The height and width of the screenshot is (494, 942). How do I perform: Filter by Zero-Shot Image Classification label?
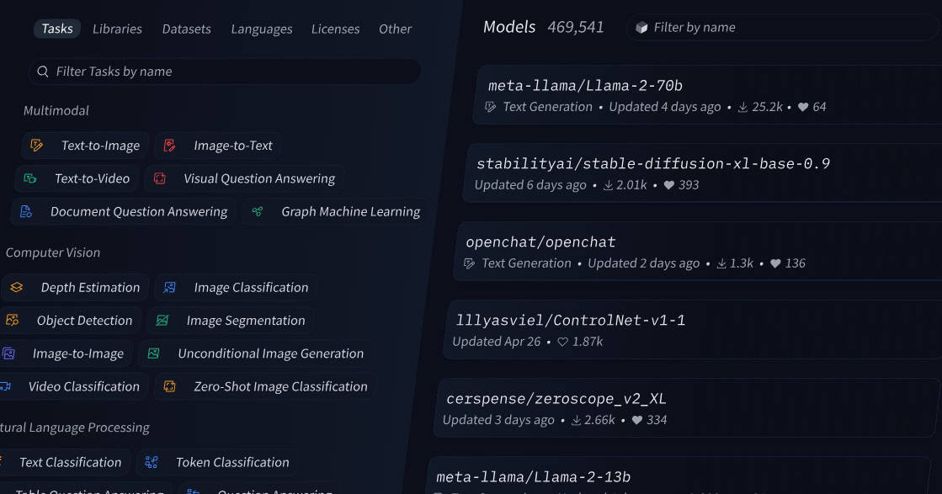280,386
